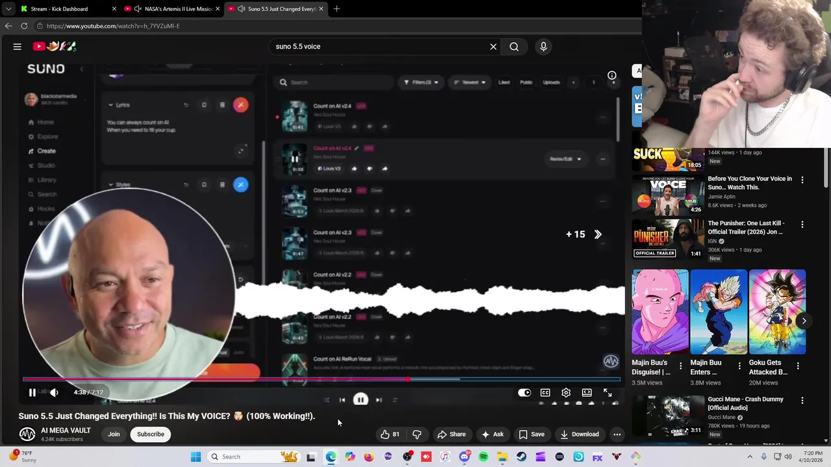
Task: Click the Windows taskbar Search box
Action: coord(254,457)
